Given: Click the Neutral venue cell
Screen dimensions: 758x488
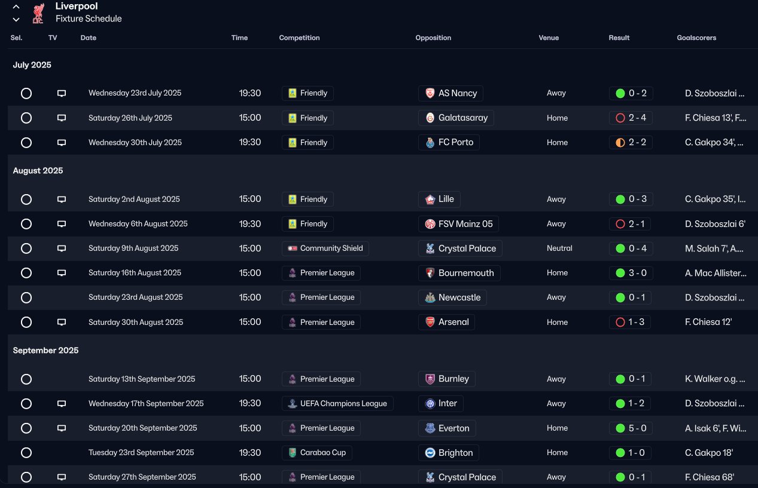Looking at the screenshot, I should pos(559,248).
